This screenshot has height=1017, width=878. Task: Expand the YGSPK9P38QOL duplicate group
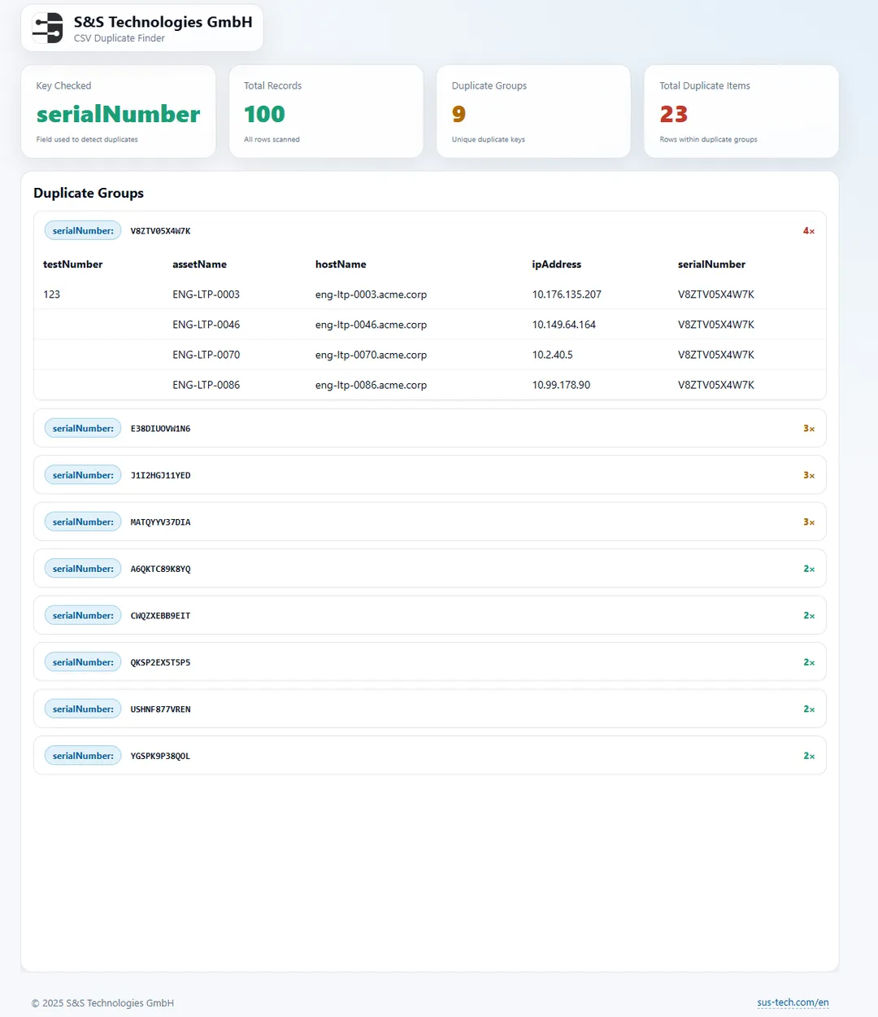tap(429, 756)
